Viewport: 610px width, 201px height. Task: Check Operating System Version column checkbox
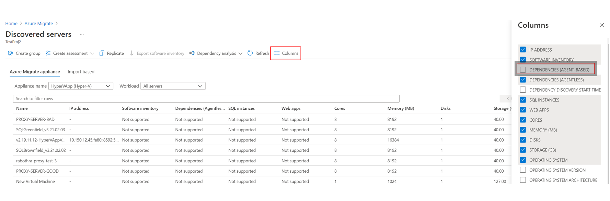click(x=523, y=170)
